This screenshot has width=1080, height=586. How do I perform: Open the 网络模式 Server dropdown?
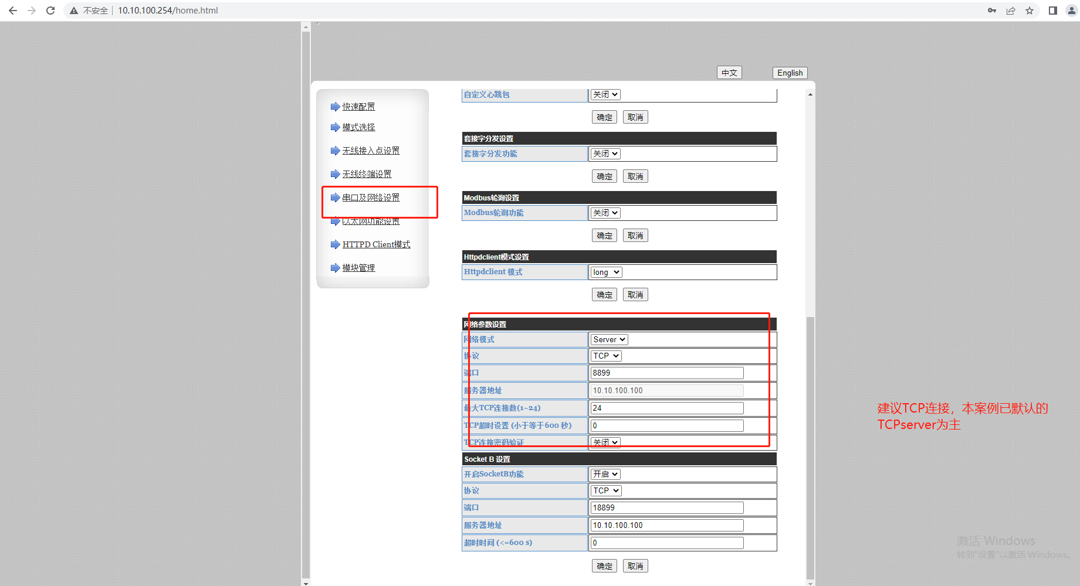[609, 339]
